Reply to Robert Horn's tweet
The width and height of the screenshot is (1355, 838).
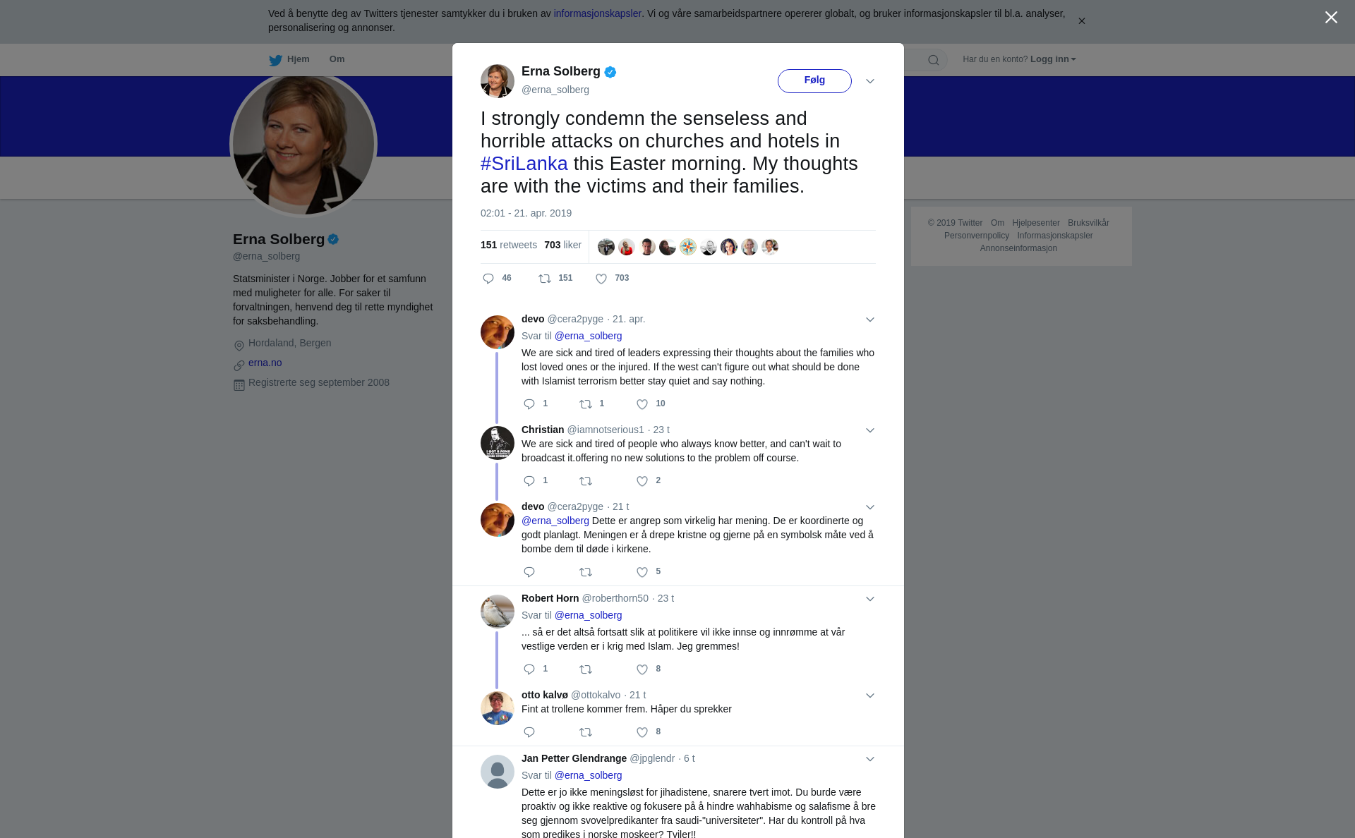(529, 669)
